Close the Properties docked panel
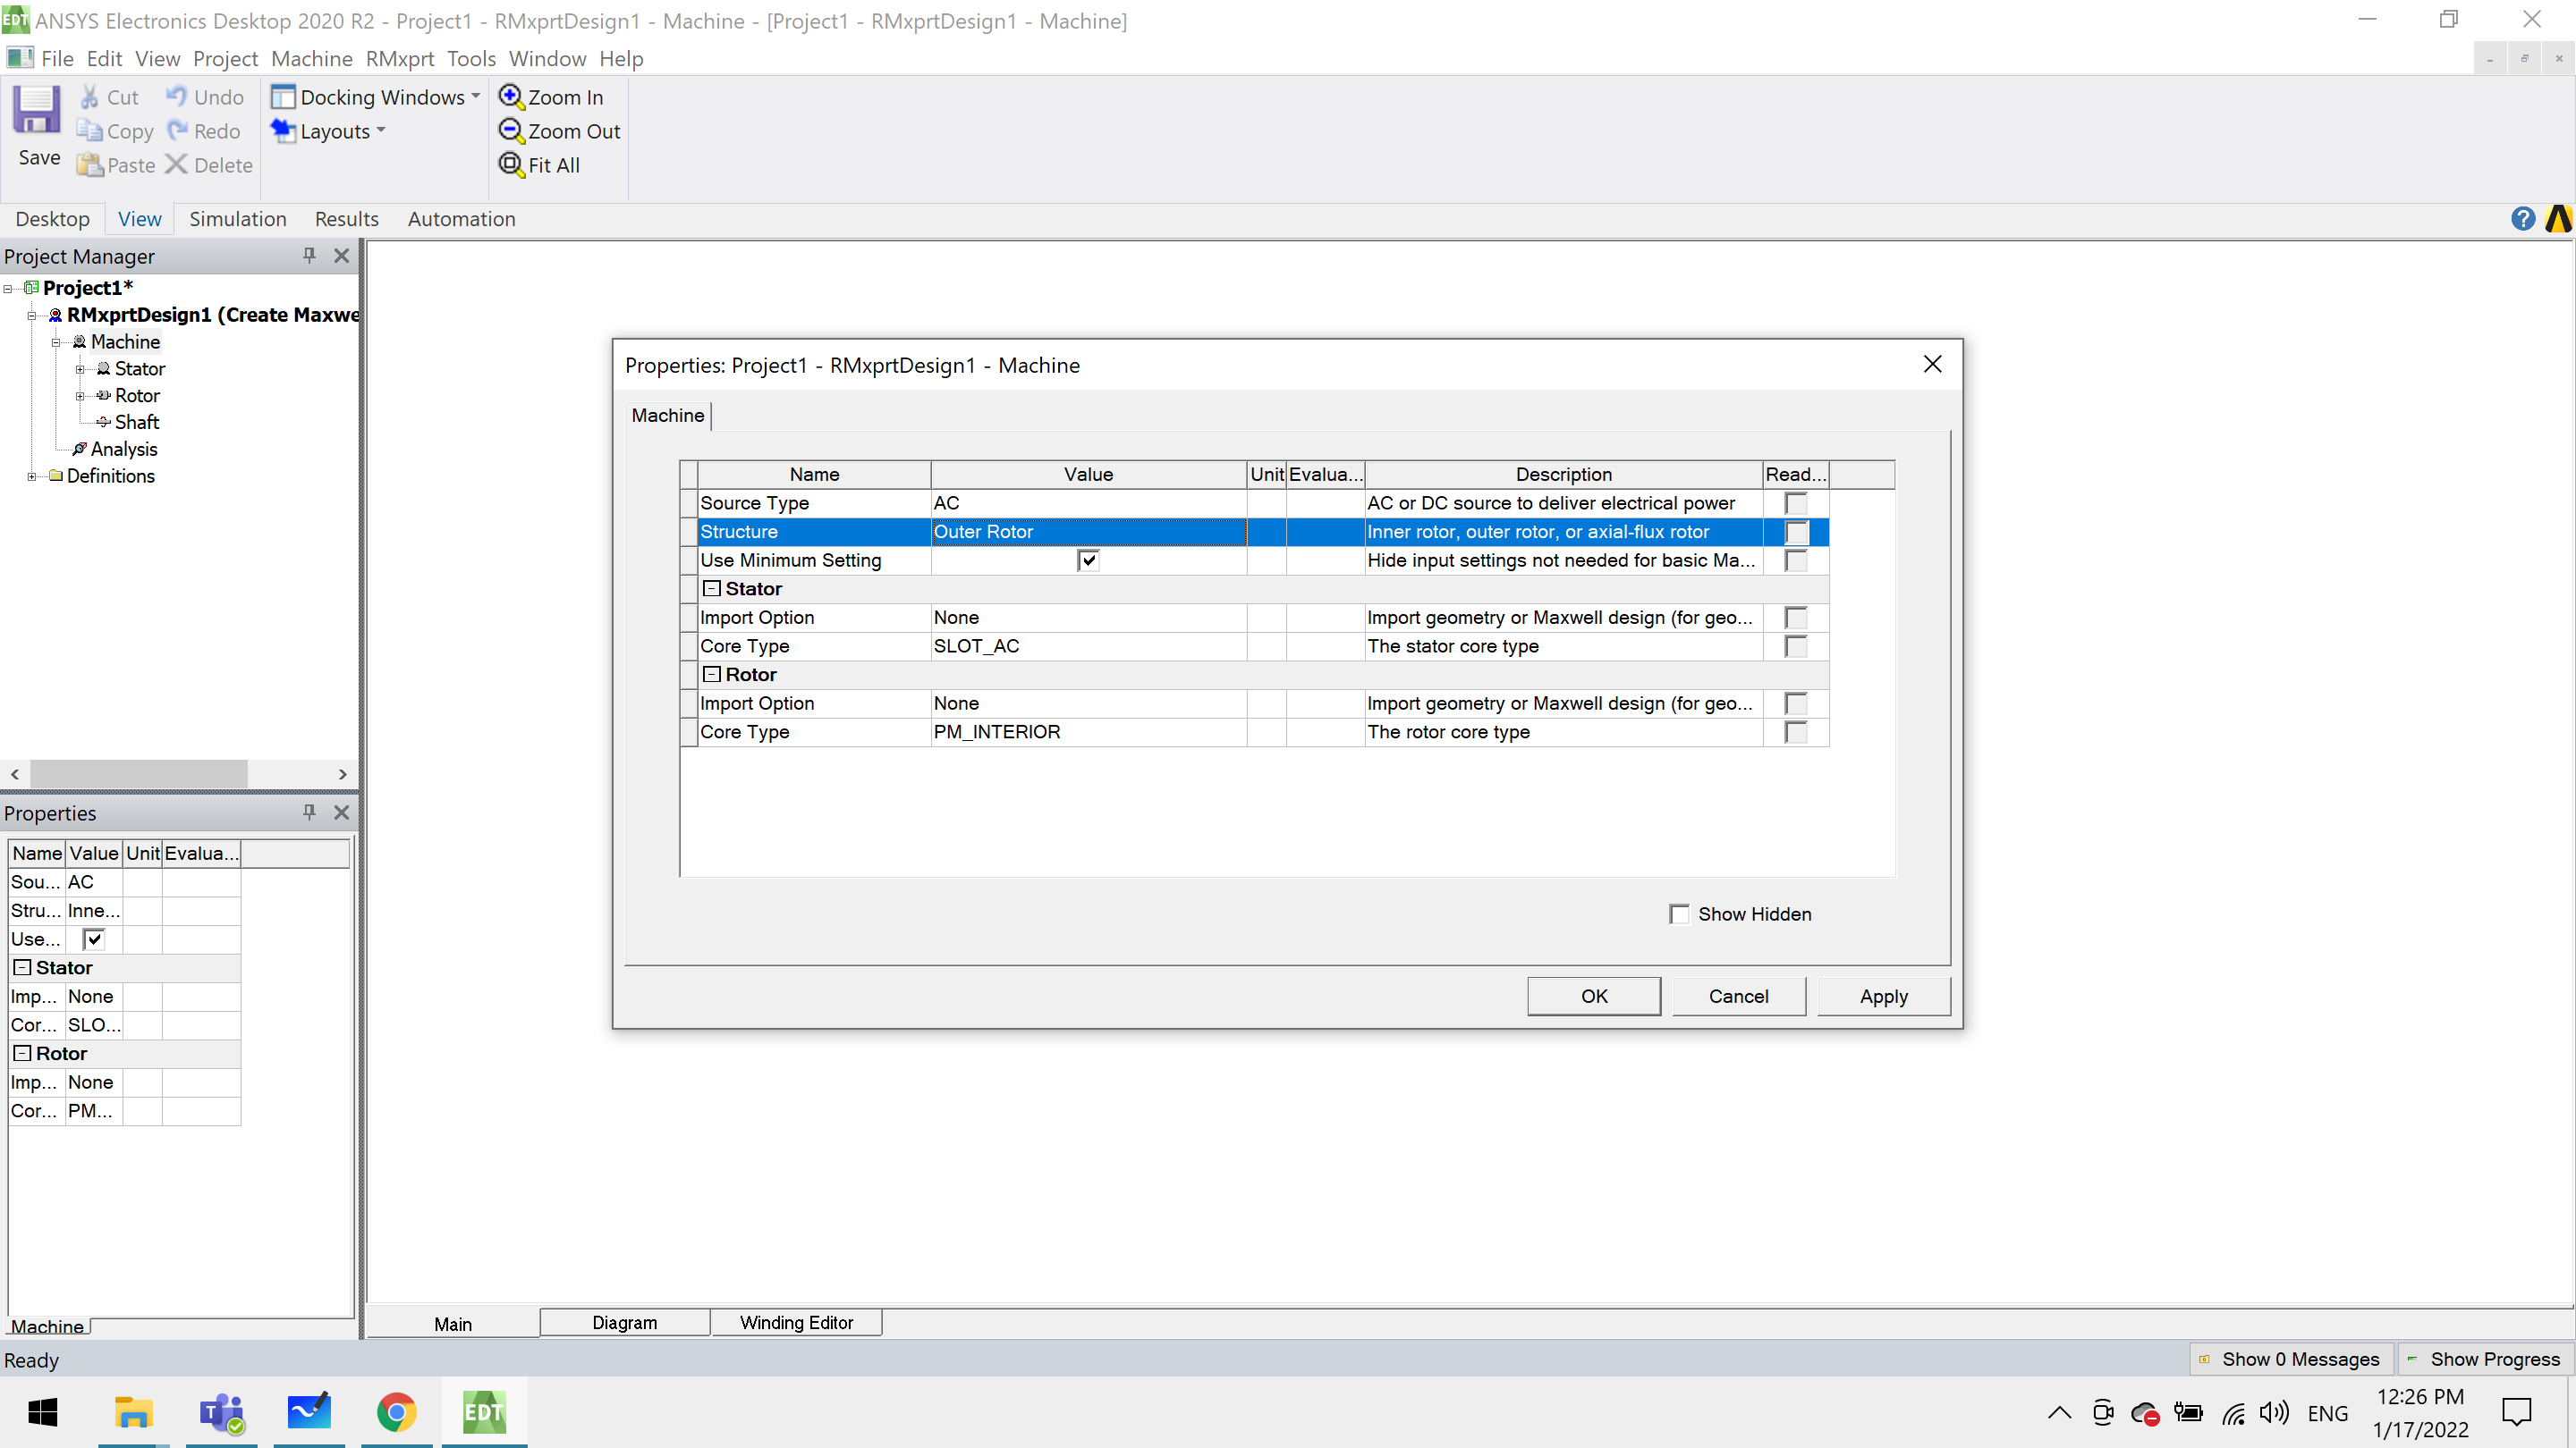The height and width of the screenshot is (1448, 2576). click(x=341, y=812)
